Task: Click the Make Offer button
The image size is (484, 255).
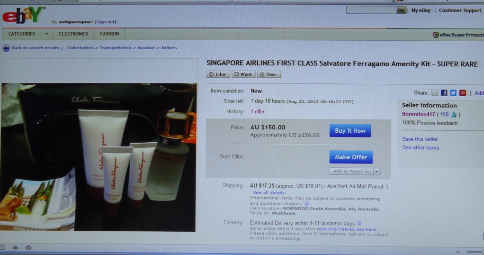Action: 351,157
